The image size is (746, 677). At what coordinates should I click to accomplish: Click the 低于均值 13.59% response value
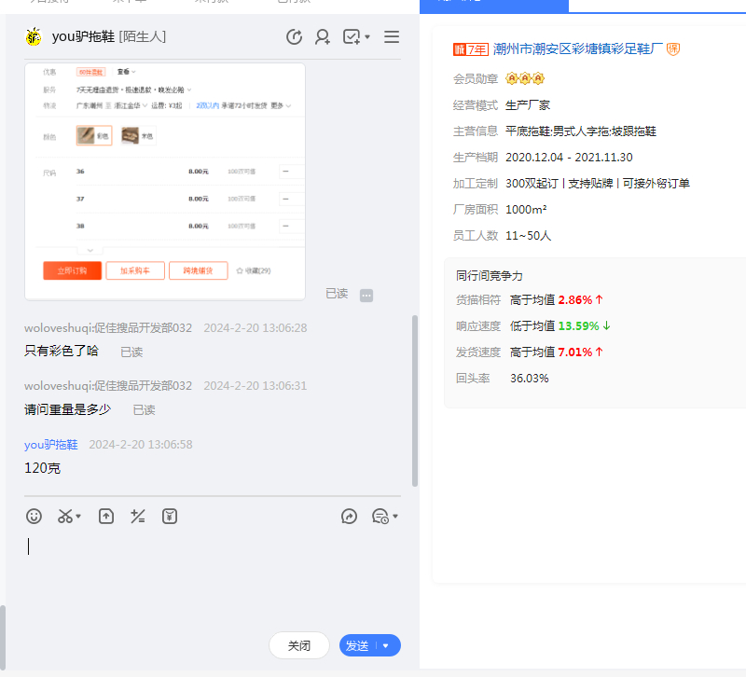(x=560, y=325)
